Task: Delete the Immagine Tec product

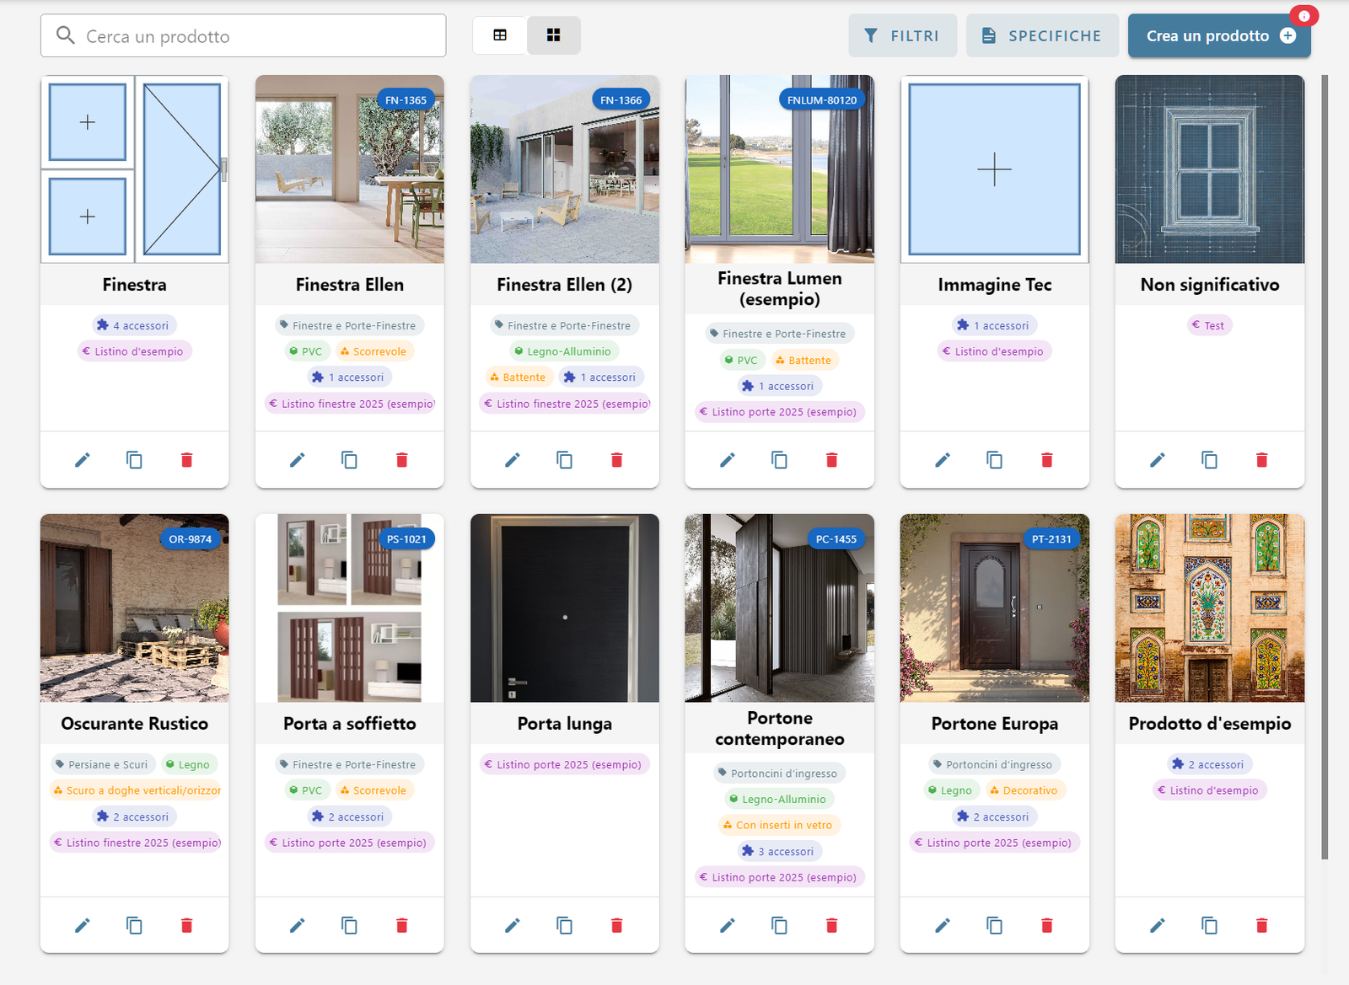Action: coord(1046,460)
